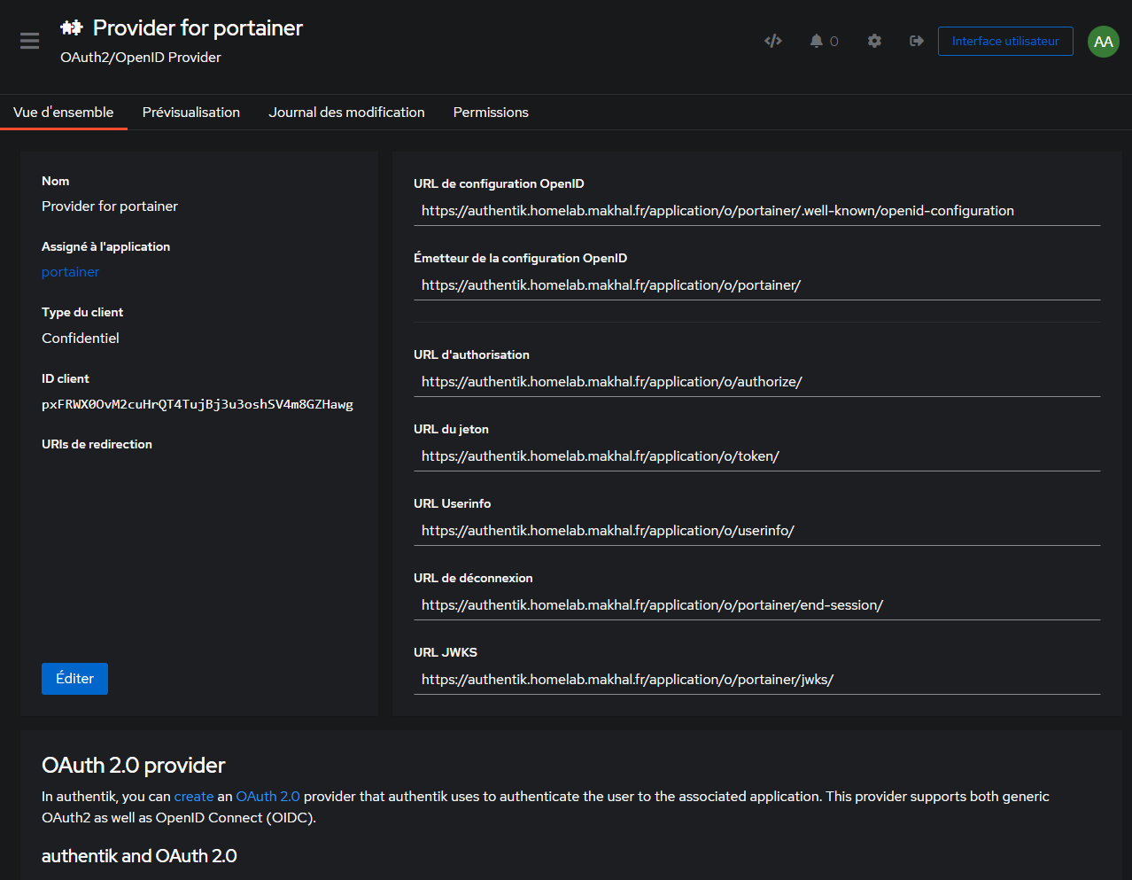Select the Vue d'ensemble tab
Screen dimensions: 1132x880
(64, 113)
